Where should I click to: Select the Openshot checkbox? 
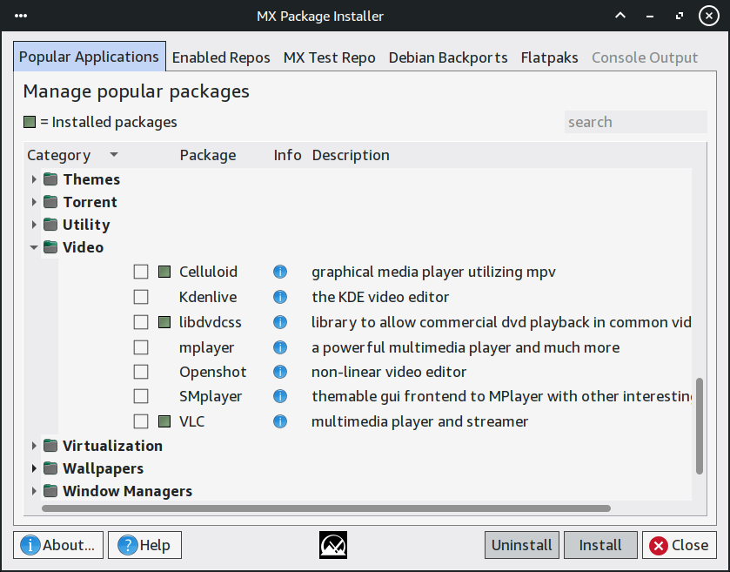click(x=141, y=372)
